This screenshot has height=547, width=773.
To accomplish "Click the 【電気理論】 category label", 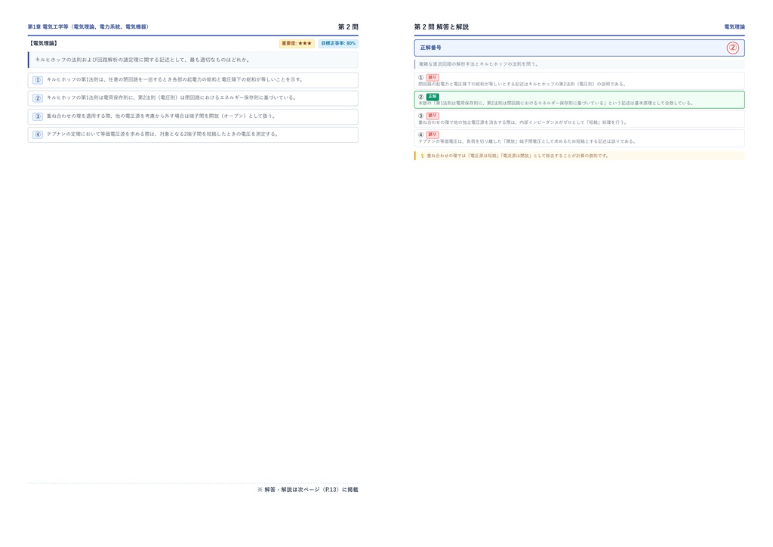I will [43, 43].
